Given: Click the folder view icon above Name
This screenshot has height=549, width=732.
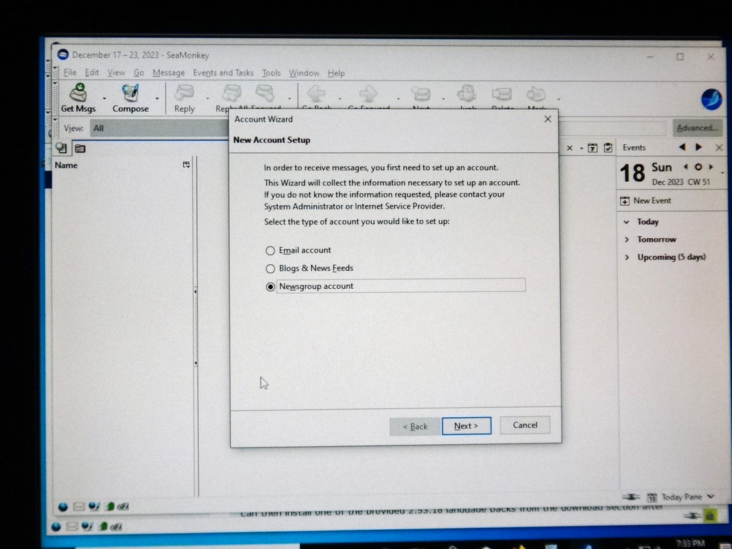Looking at the screenshot, I should pos(80,148).
